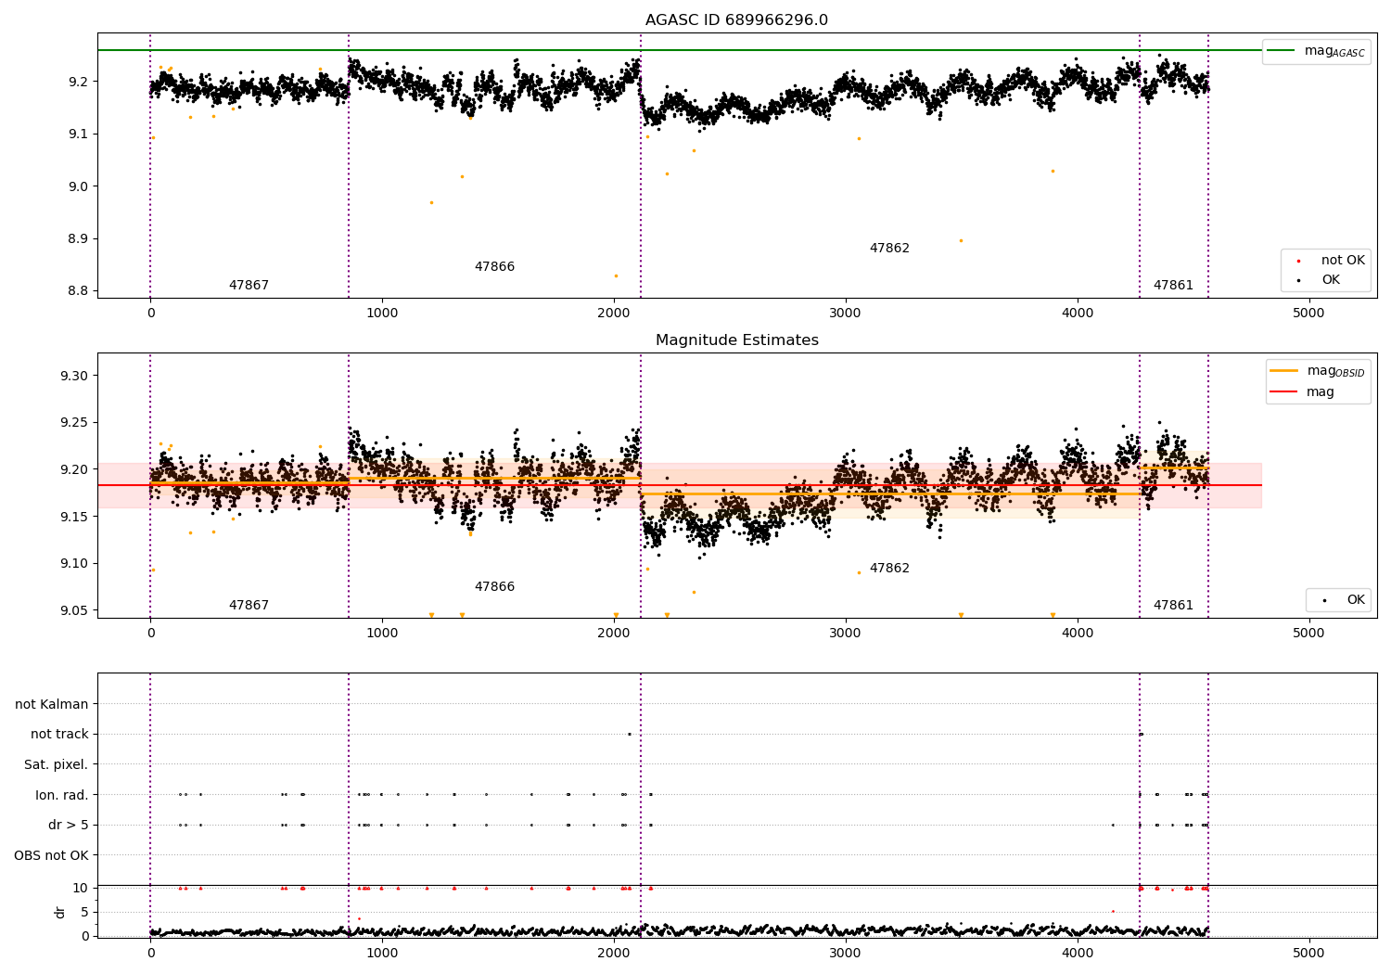Click the 9.05 y-axis tick label
This screenshot has width=1391, height=974.
74,610
